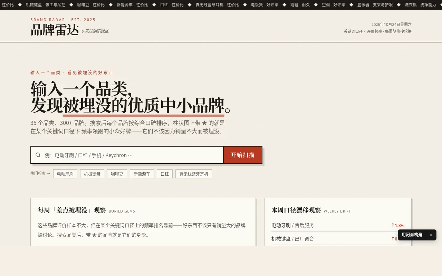442x276 pixels.
Task: Close the 用阿派构建 badge
Action: (x=431, y=235)
